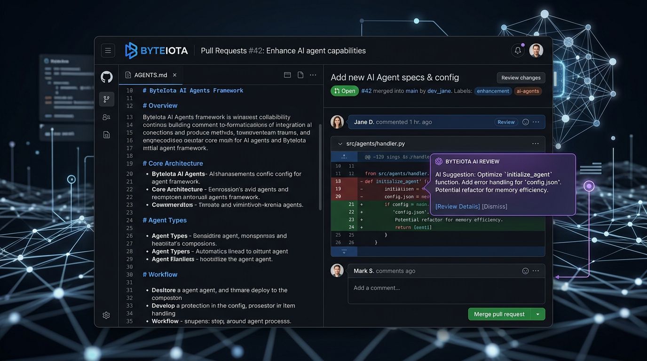Open more options in Mark's comment header
647x361 pixels.
tap(536, 271)
